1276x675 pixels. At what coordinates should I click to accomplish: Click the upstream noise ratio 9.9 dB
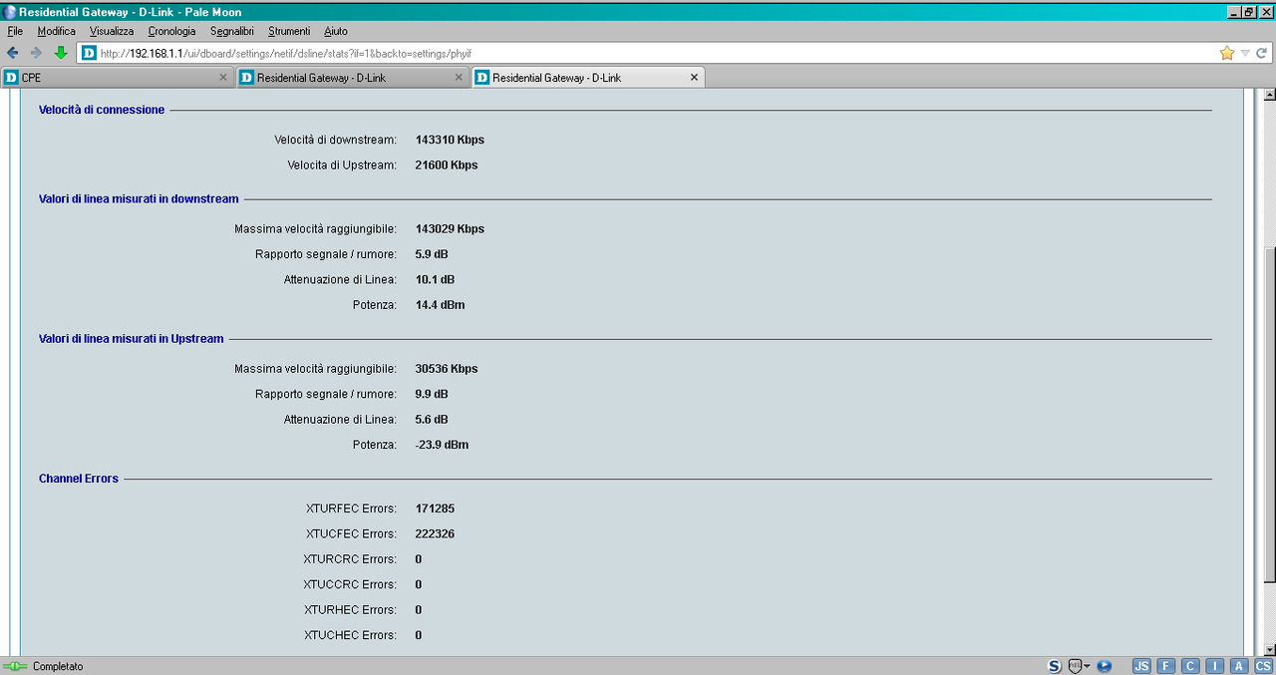pos(432,394)
